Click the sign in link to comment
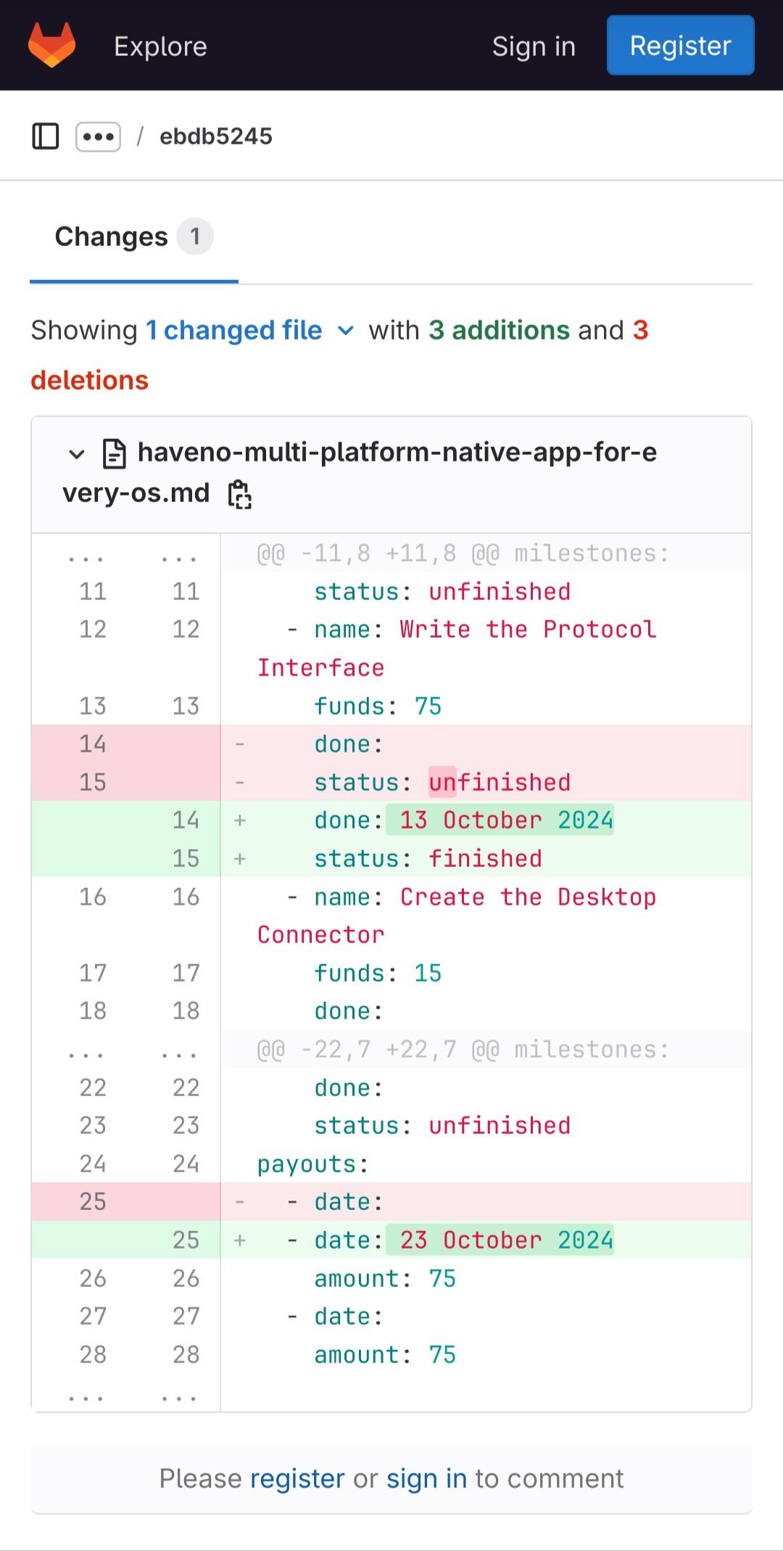The image size is (783, 1551). coord(426,1478)
